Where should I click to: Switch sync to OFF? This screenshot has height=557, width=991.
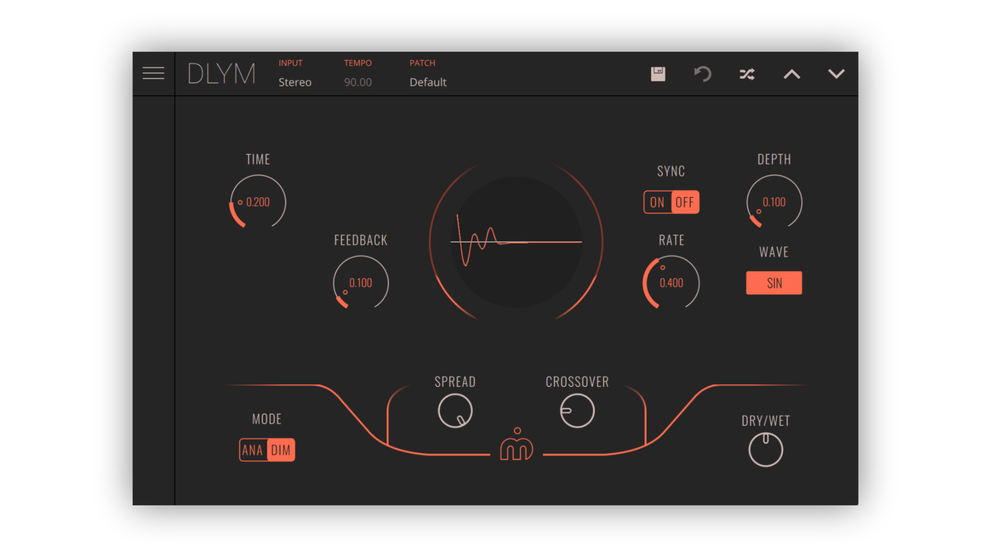pos(685,202)
